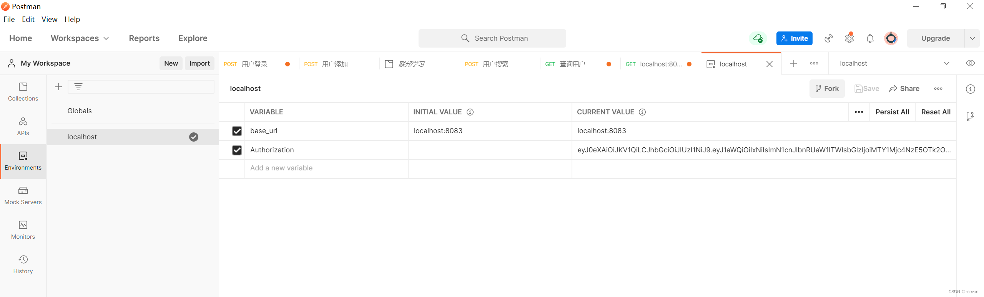
Task: Go to Home
Action: pos(21,38)
